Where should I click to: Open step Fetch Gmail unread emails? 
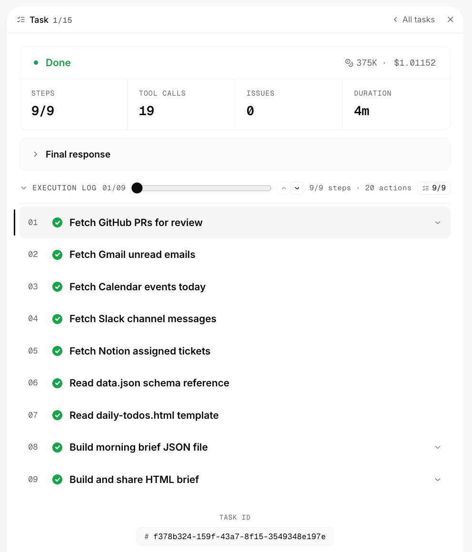[x=235, y=255]
